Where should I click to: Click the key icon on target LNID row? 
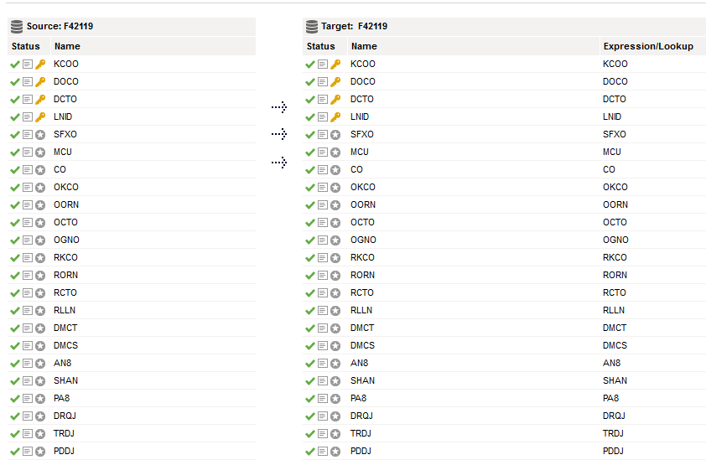tap(335, 117)
